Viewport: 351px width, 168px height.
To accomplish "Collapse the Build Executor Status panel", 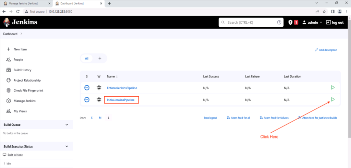I will (x=67, y=146).
